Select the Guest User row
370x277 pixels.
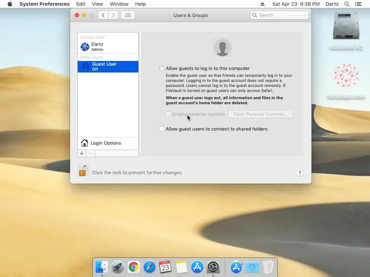coord(108,67)
